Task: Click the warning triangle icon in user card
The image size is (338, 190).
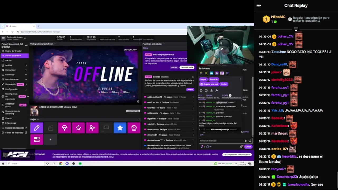Action: (x=212, y=91)
